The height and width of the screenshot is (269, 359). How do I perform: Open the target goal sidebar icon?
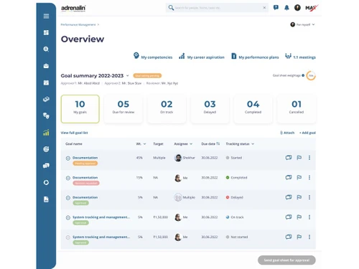46,149
